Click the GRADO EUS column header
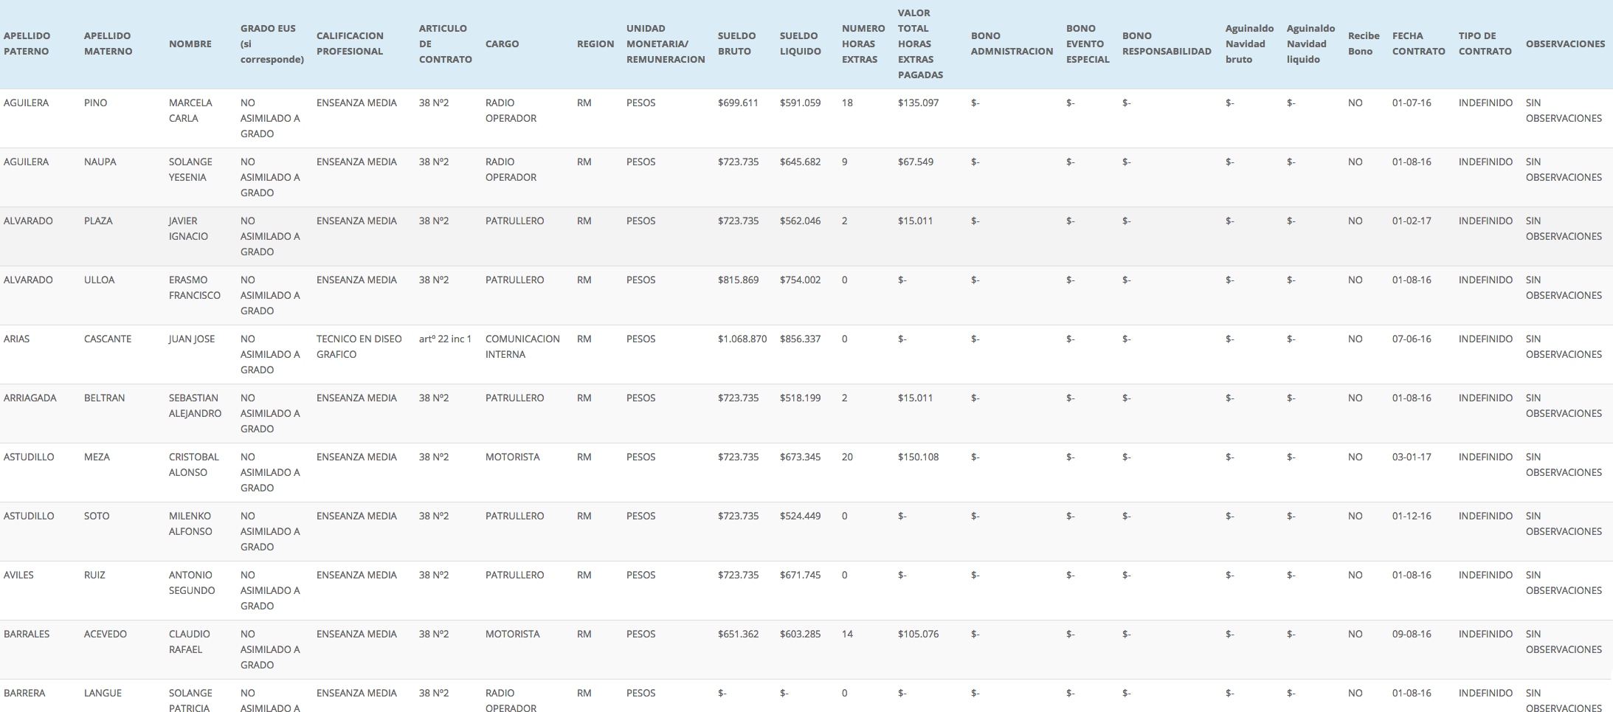The width and height of the screenshot is (1613, 712). click(x=272, y=44)
